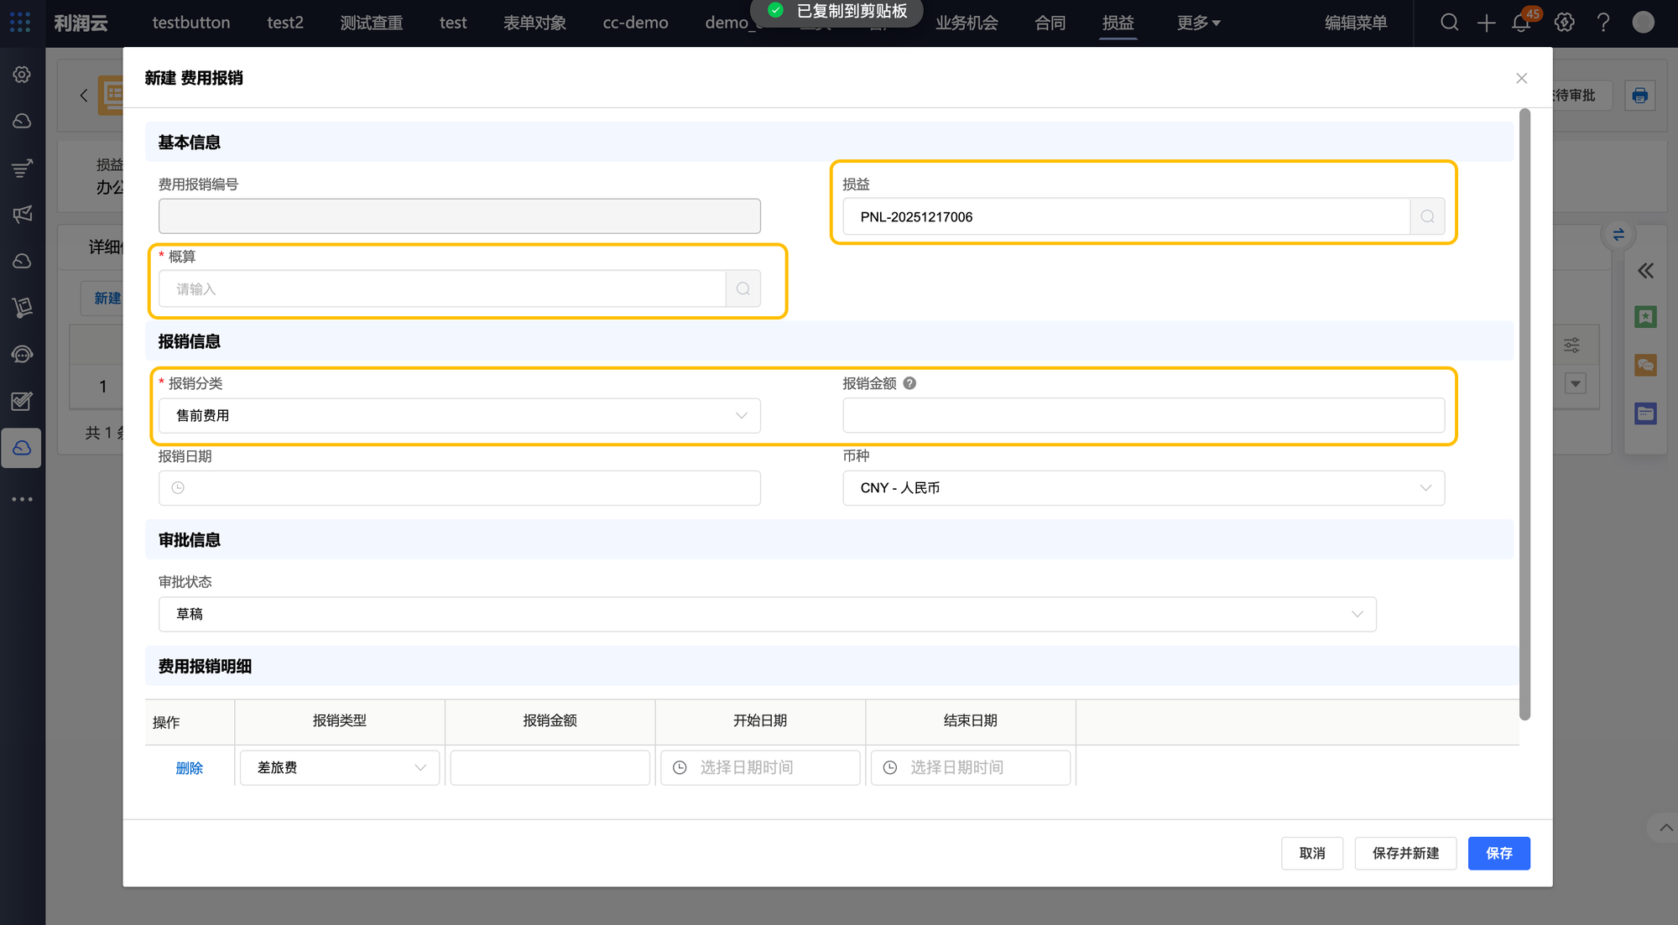The height and width of the screenshot is (925, 1678).
Task: Click the lookup icon in the 损益 field
Action: [1427, 217]
